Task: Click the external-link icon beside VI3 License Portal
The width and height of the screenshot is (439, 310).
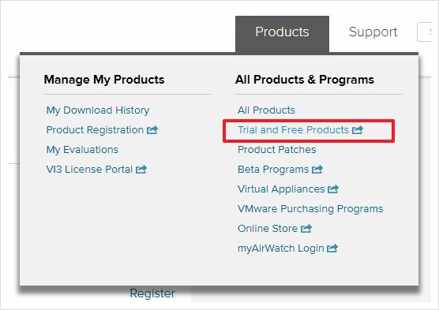Action: point(141,170)
